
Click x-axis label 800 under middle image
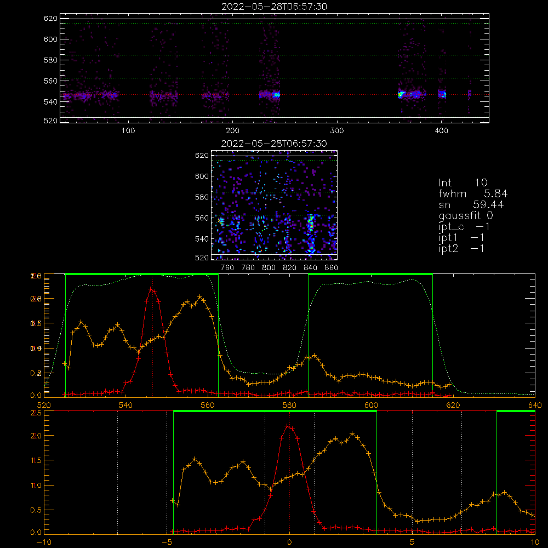pos(269,268)
